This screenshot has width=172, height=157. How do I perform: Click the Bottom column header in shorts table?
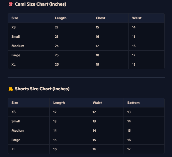[133, 103]
